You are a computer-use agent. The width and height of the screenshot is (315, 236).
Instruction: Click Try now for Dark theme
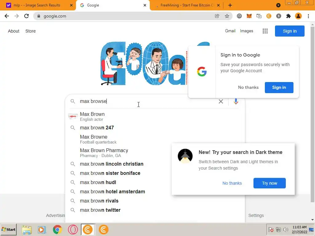(x=269, y=183)
